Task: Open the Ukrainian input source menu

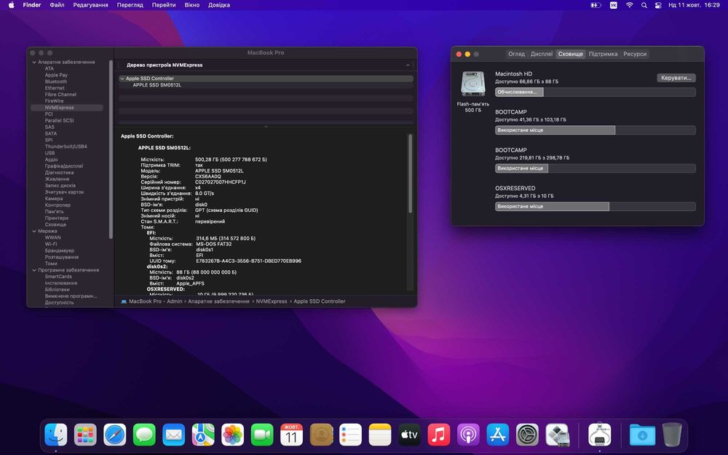Action: tap(613, 5)
